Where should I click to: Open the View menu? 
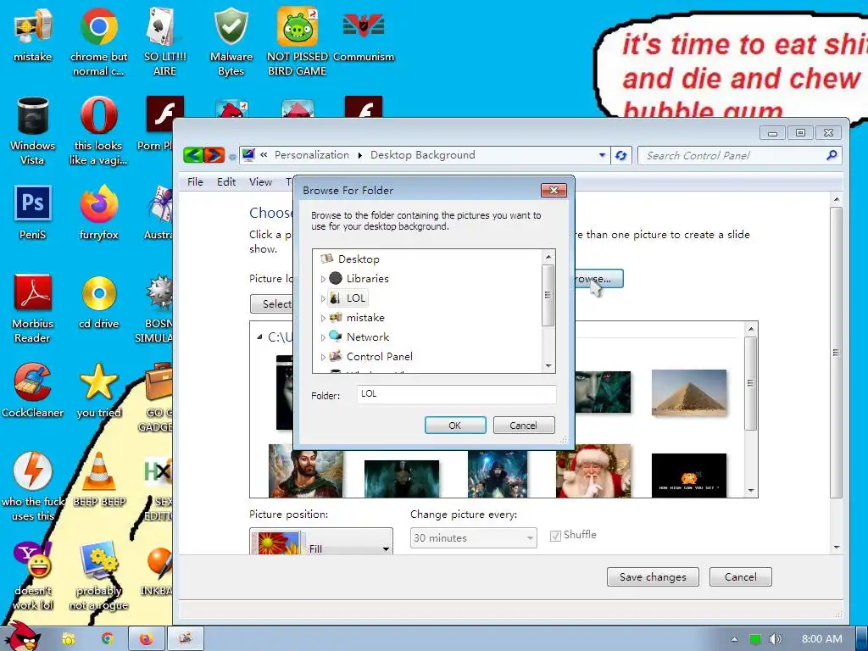(x=260, y=182)
